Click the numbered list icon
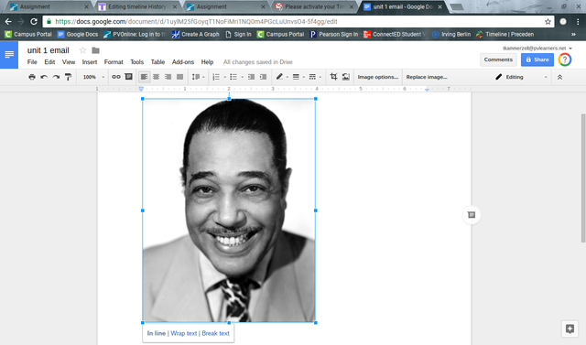 click(x=216, y=77)
